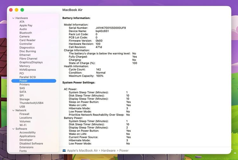
Task: Select Volumes under Network
Action: [x=25, y=121]
